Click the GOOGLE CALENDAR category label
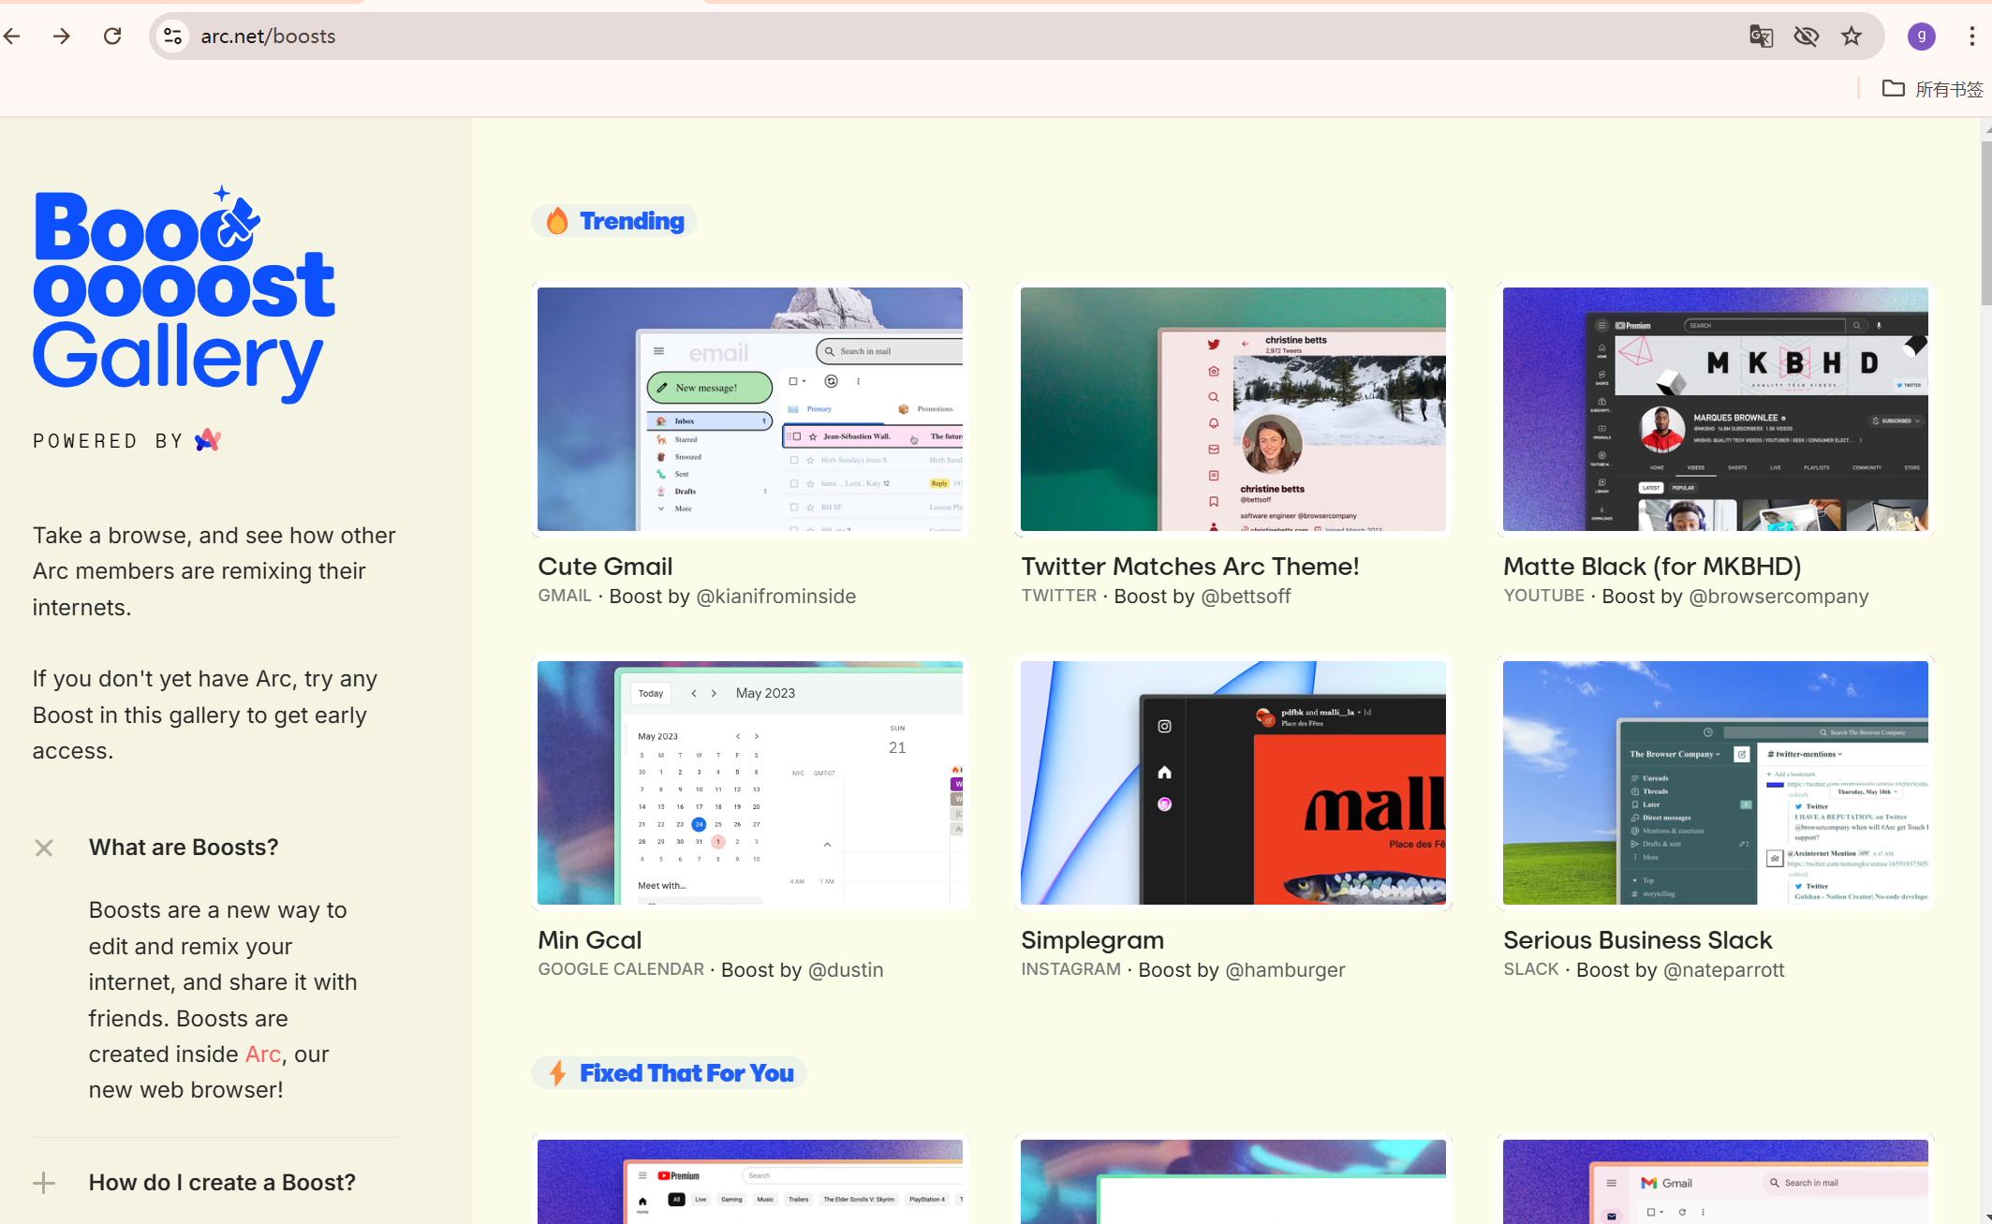Viewport: 1992px width, 1224px height. [x=621, y=969]
